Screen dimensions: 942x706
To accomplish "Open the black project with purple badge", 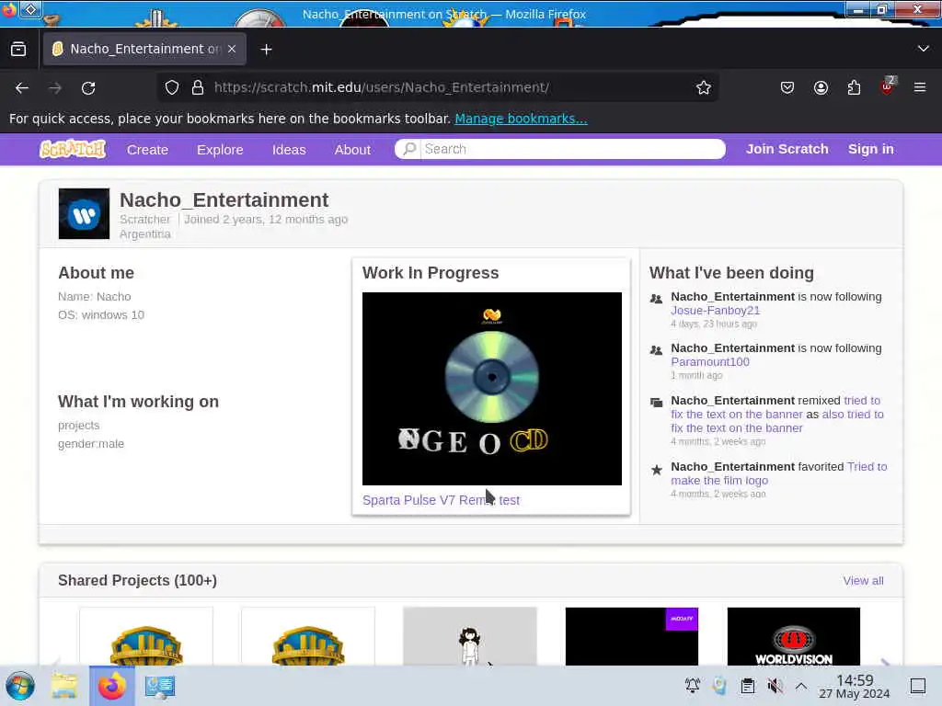I will pos(632,636).
